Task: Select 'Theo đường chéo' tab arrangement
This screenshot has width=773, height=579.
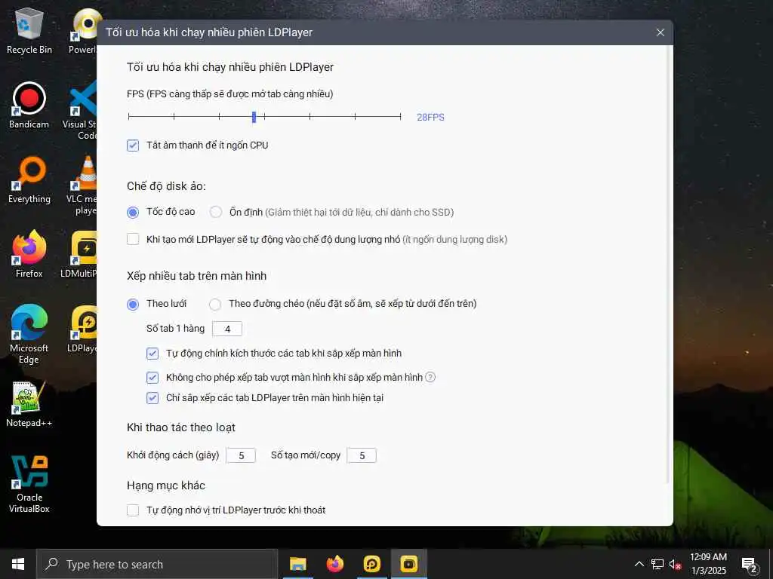Action: coord(215,304)
